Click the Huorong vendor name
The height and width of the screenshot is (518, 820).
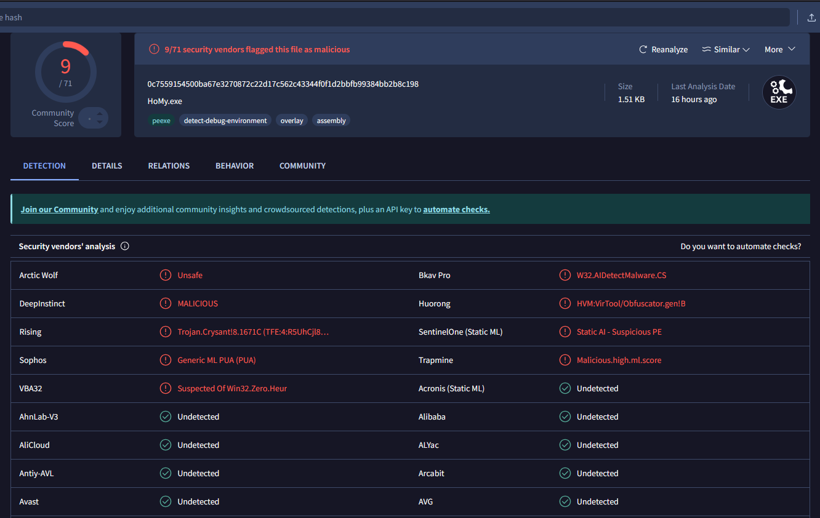(435, 303)
